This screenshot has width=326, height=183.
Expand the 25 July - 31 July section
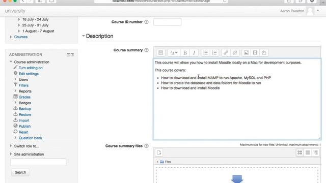tap(19, 25)
